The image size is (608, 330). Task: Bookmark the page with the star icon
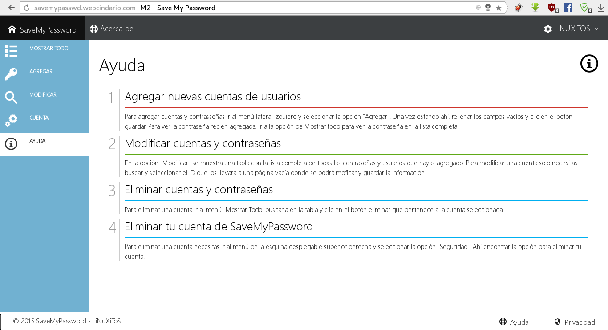[499, 8]
